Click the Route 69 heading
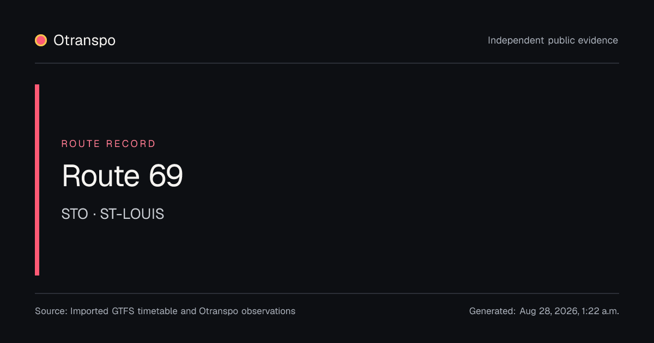Screen dimensions: 654x343 point(122,176)
